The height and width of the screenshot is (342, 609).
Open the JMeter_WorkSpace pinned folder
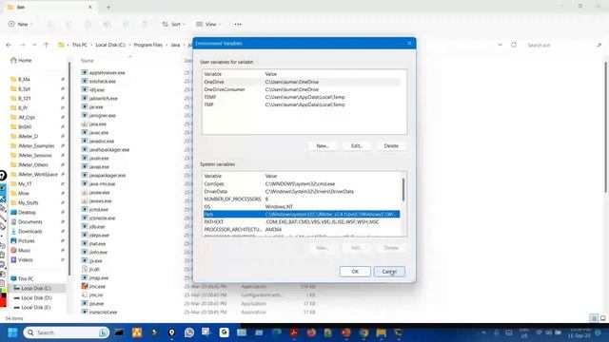point(38,175)
